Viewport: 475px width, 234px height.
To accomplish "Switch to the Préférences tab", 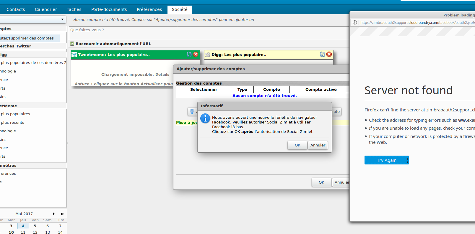I will (x=149, y=9).
